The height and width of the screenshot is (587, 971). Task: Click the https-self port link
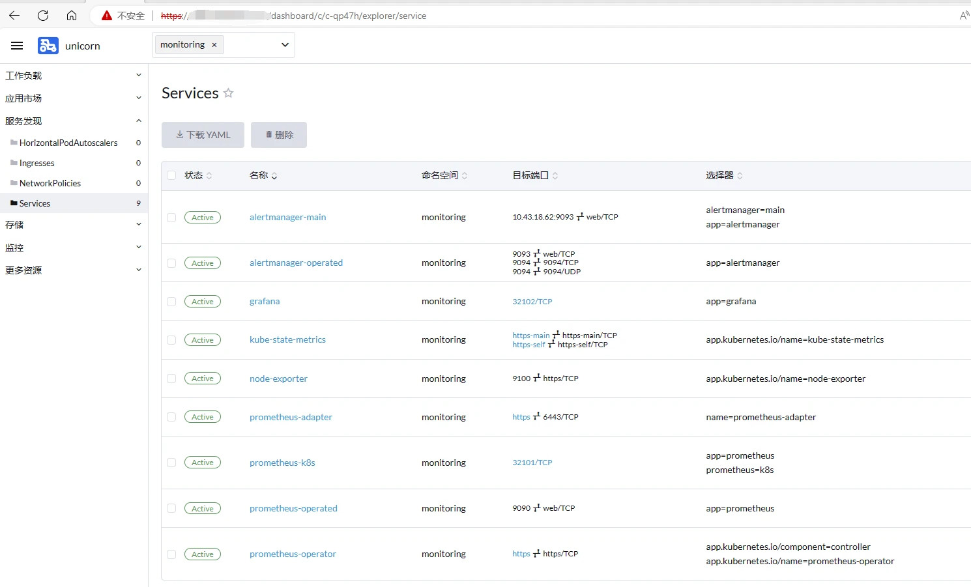pyautogui.click(x=529, y=345)
